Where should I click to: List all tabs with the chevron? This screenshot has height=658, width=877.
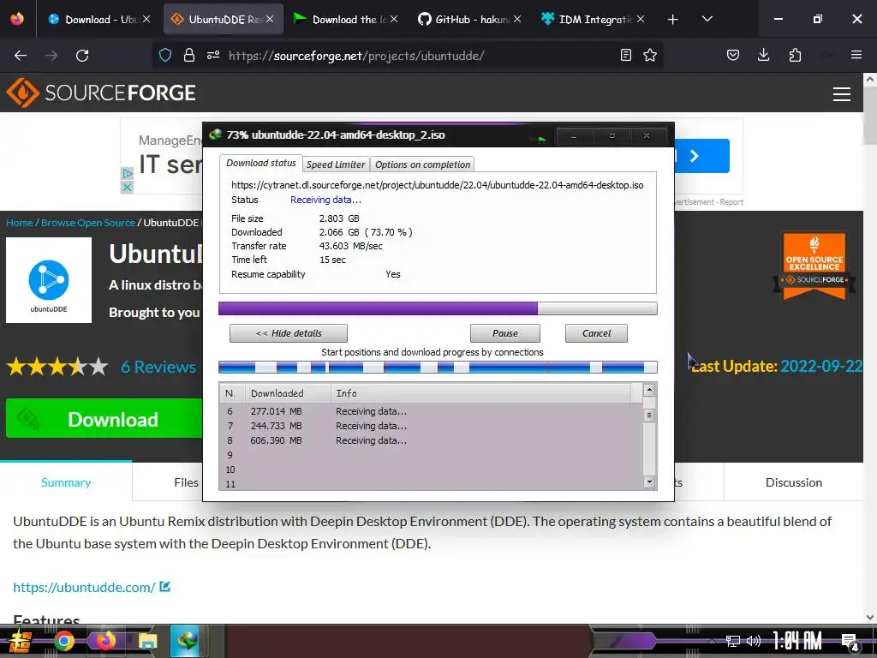click(x=707, y=19)
